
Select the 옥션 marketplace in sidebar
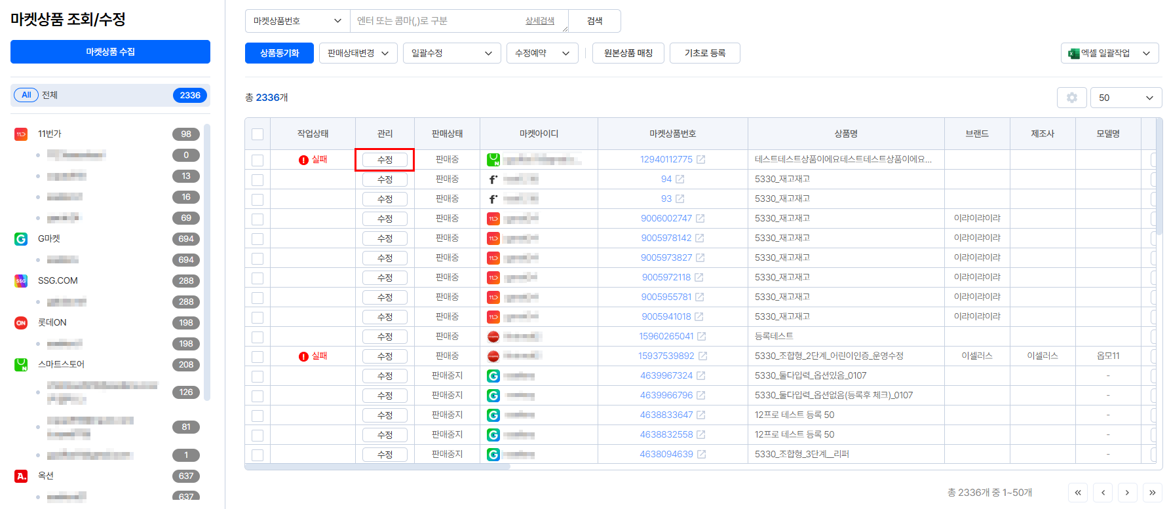[46, 476]
